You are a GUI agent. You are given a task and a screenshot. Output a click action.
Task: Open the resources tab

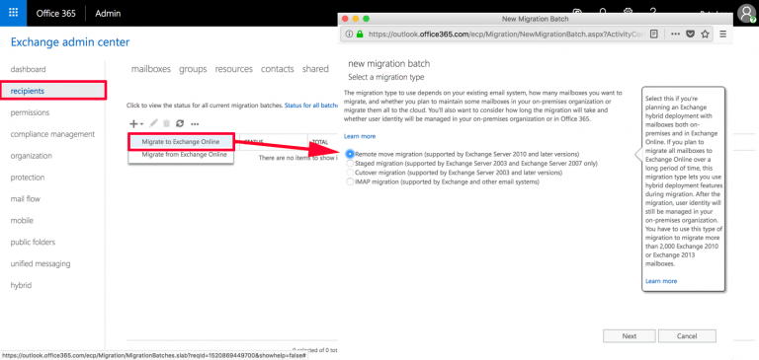[x=234, y=69]
